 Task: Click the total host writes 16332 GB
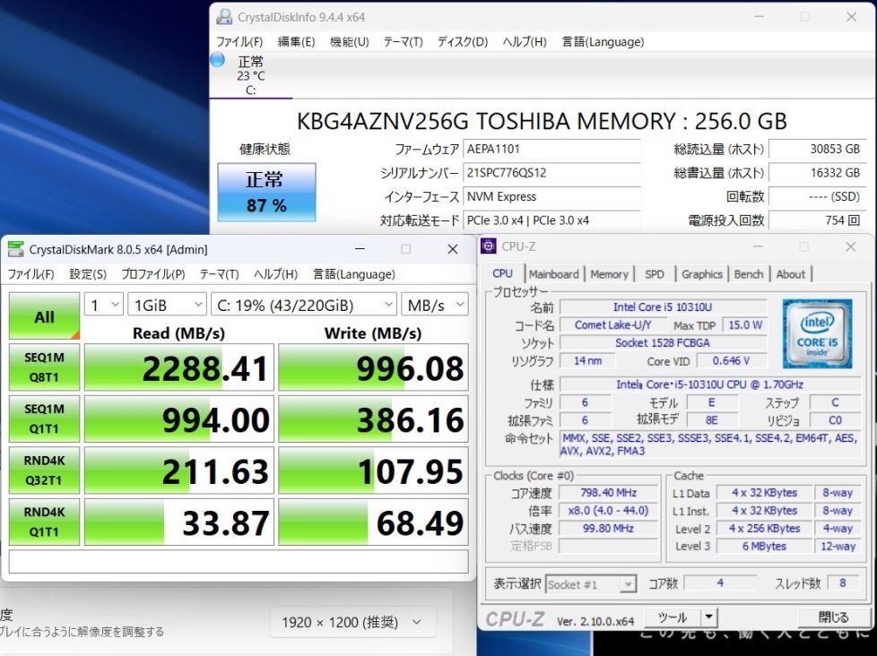(x=817, y=173)
